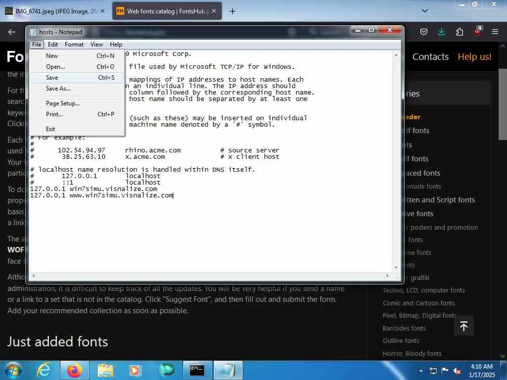Launch Internet Explorer from the taskbar

44,370
